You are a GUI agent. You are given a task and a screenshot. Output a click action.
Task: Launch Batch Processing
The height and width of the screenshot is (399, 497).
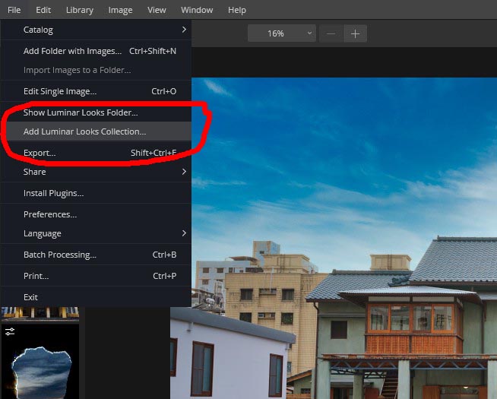[59, 255]
